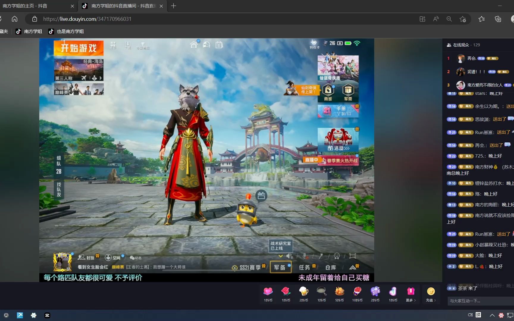514x321 pixels.
Task: Toggle the in-game microphone icon
Action: [305, 256]
